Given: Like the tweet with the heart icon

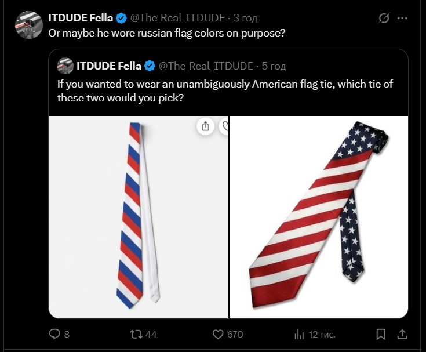Looking at the screenshot, I should [218, 334].
